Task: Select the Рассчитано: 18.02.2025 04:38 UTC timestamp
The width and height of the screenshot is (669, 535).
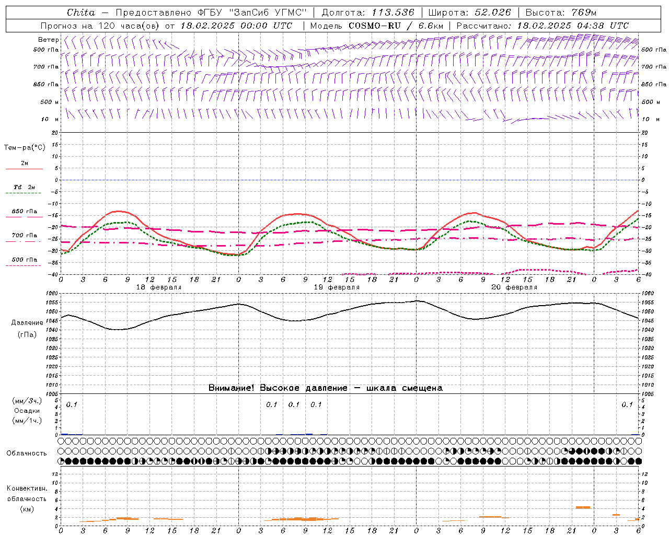Action: click(543, 26)
